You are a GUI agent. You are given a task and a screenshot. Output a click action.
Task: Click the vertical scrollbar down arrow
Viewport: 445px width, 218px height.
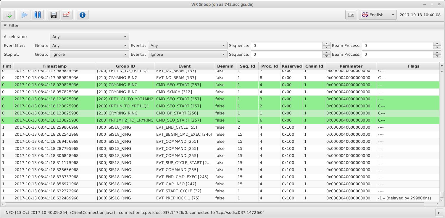[x=442, y=200]
